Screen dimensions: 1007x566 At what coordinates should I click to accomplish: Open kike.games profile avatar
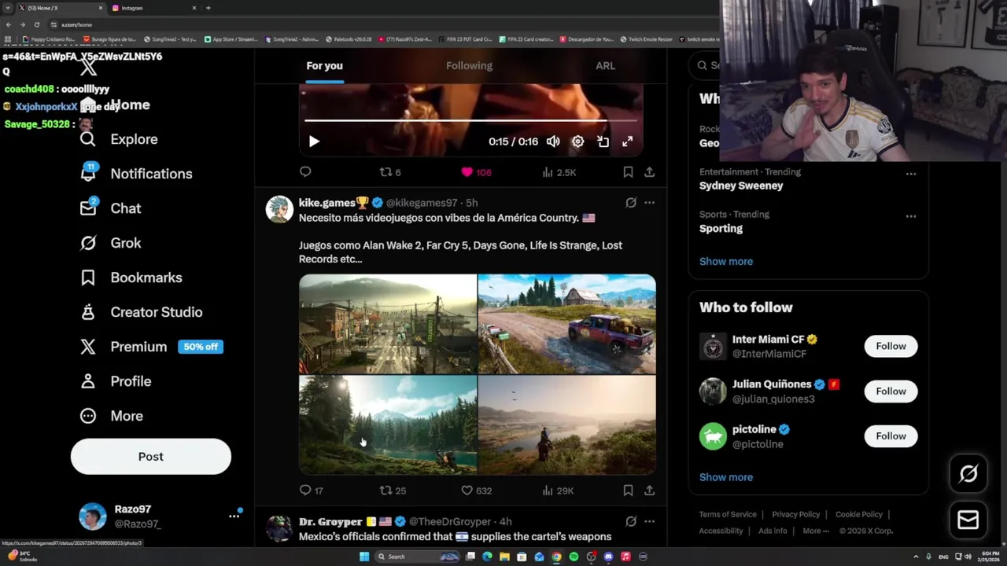tap(279, 209)
